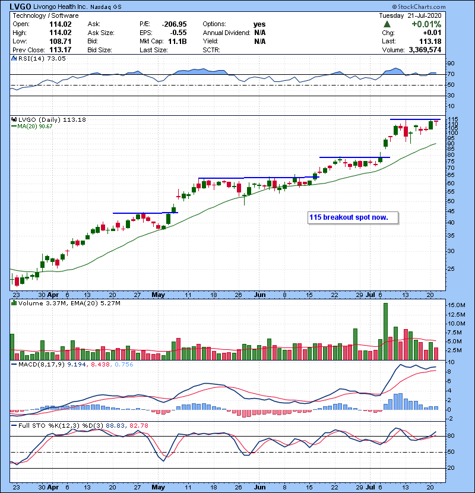Click the last red candlestick near 115
Screen dimensions: 475x493
(436, 122)
